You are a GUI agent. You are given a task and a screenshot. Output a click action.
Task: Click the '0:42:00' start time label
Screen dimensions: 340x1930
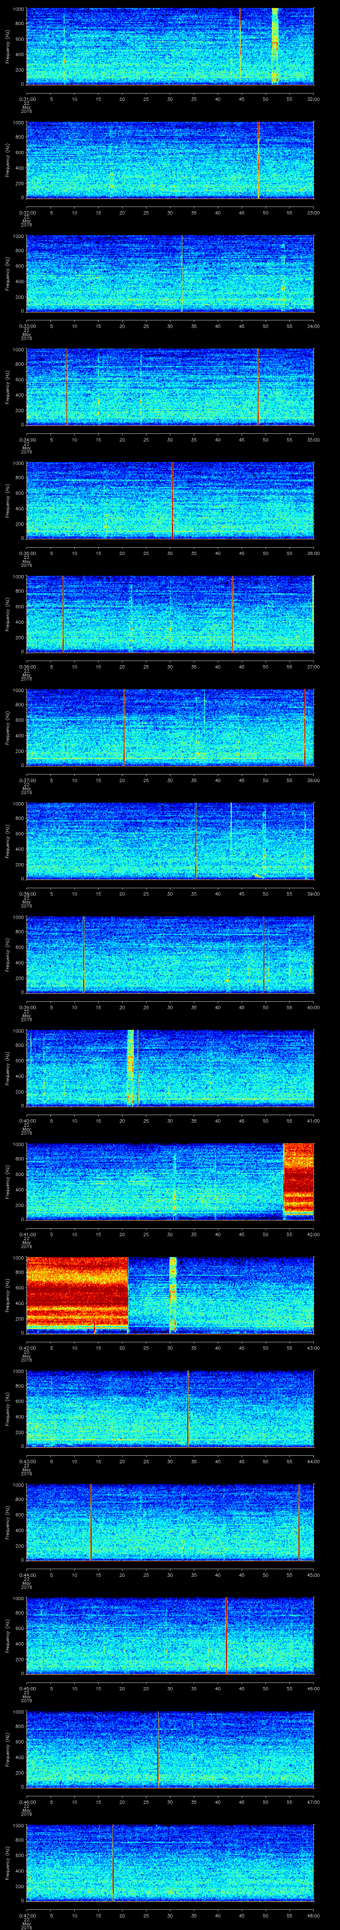coord(27,1347)
